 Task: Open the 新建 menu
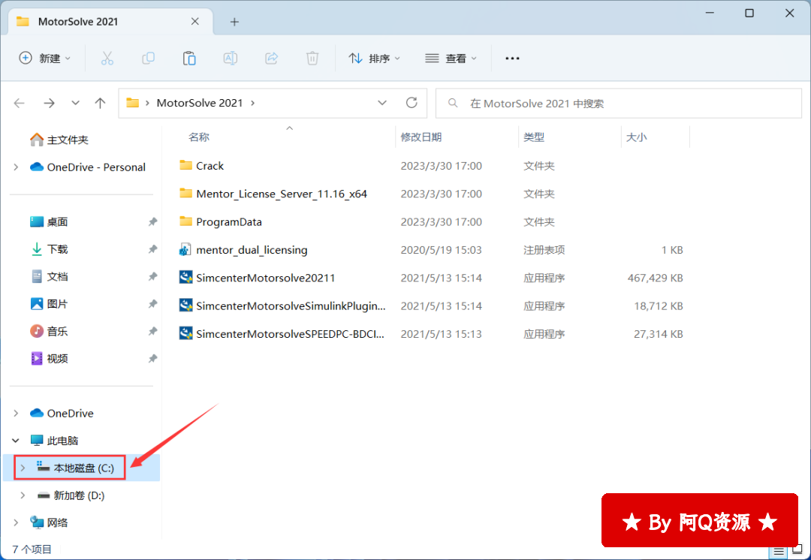click(45, 59)
